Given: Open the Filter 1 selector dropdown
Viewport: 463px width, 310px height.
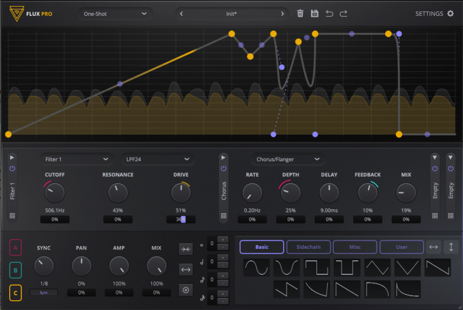Looking at the screenshot, I should [76, 159].
